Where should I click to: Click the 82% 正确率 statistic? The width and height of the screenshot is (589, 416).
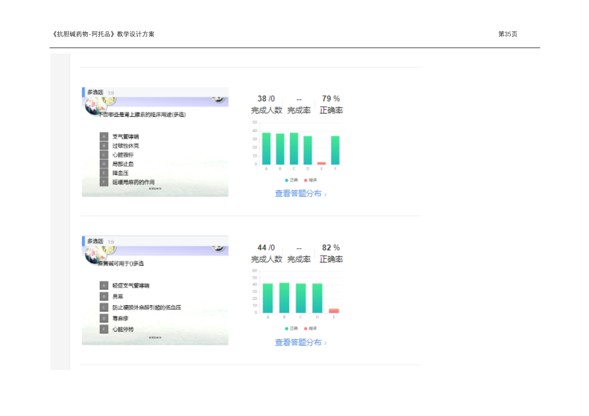coord(331,248)
